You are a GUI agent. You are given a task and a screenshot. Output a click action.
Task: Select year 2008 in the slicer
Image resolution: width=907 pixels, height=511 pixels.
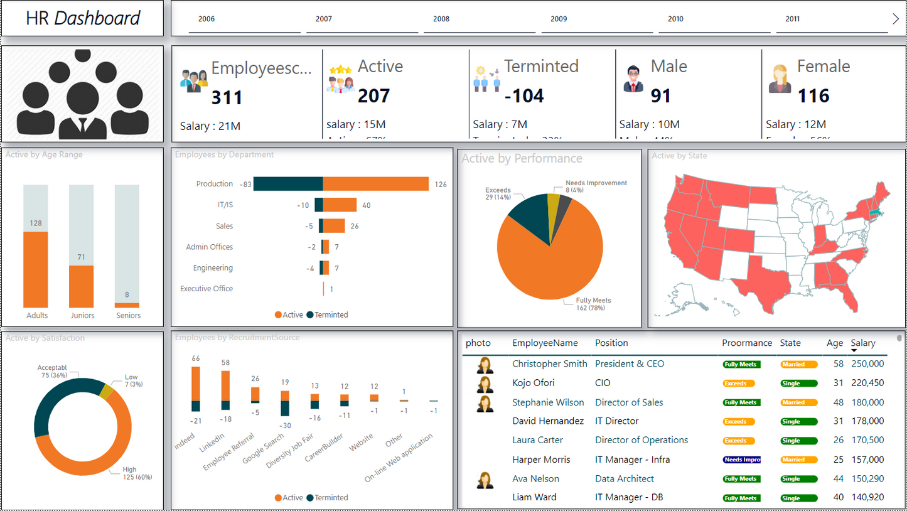click(x=441, y=19)
